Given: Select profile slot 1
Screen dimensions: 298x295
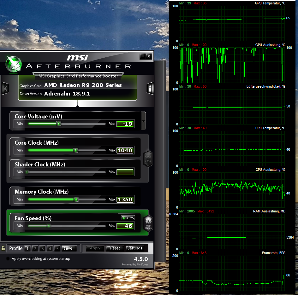Looking at the screenshot, I should (x=27, y=249).
